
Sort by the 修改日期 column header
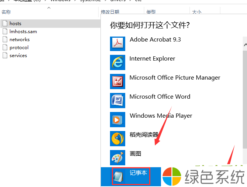tap(110, 12)
